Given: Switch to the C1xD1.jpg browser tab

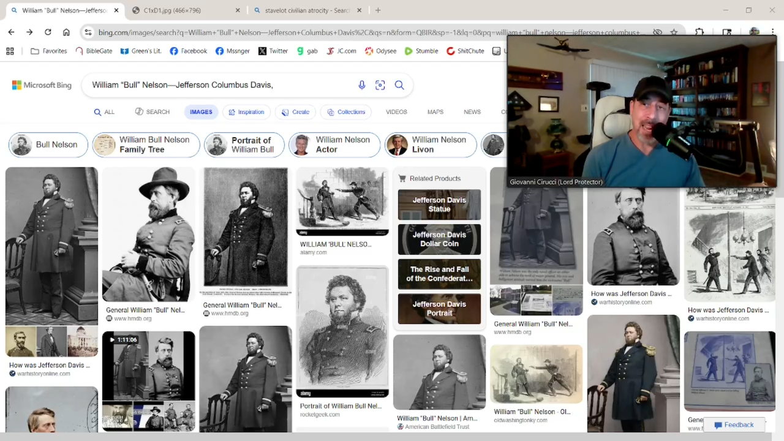Looking at the screenshot, I should (x=184, y=10).
